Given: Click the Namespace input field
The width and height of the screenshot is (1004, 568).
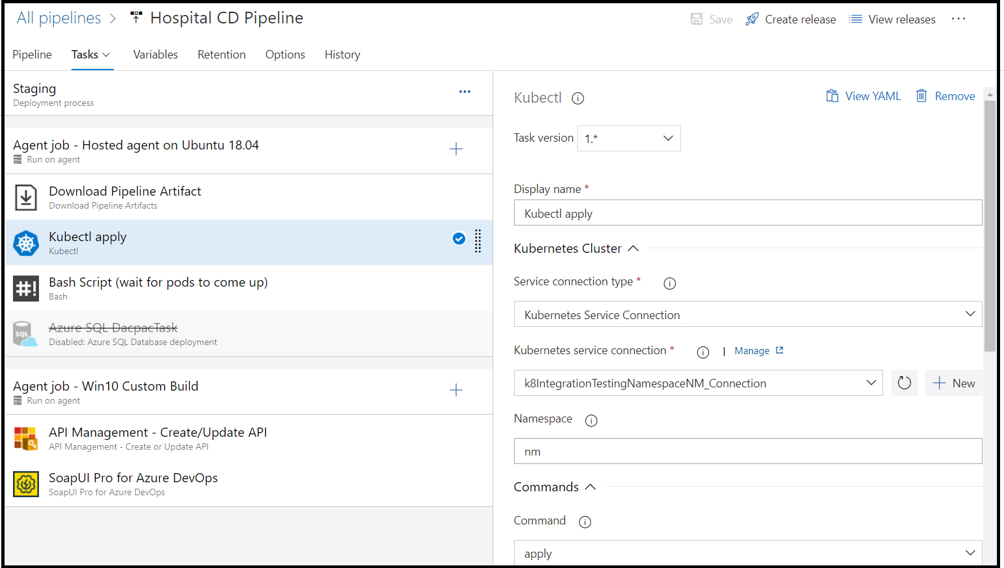Looking at the screenshot, I should [x=747, y=451].
